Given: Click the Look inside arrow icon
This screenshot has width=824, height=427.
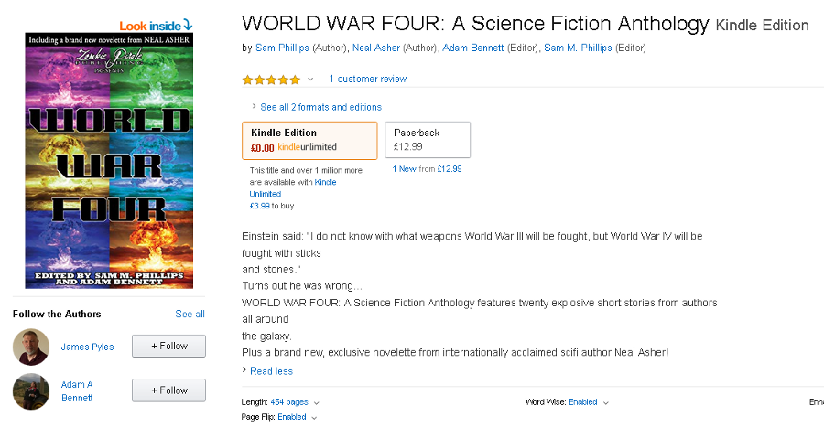Looking at the screenshot, I should coord(188,25).
